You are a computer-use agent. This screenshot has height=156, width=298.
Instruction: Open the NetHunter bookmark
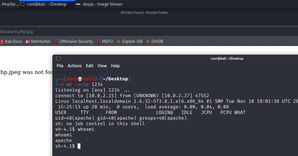tap(38, 41)
